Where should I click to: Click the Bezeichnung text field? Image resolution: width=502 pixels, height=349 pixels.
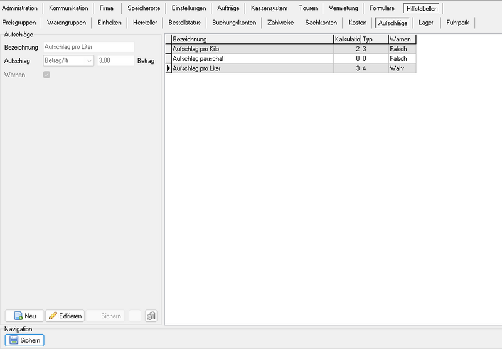[88, 47]
